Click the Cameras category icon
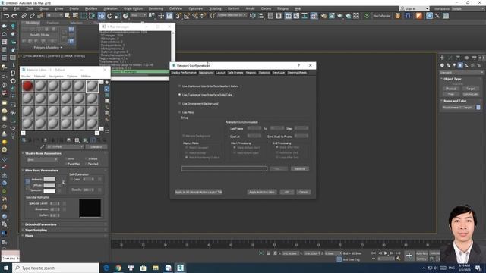Viewport: 486px width, 273px height. (x=460, y=65)
